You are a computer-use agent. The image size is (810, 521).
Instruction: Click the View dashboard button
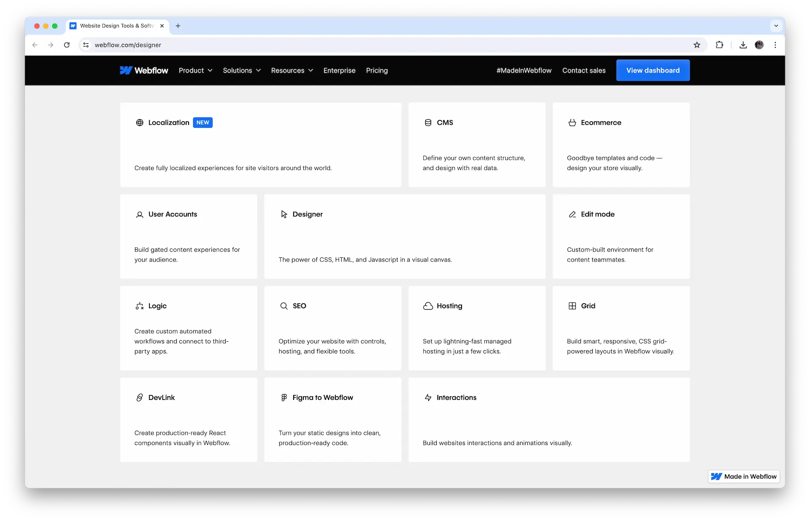tap(653, 70)
